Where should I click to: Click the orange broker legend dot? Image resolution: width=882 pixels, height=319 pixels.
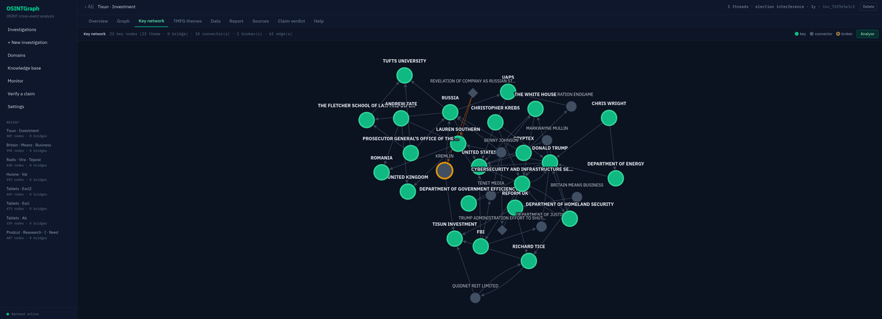(838, 34)
